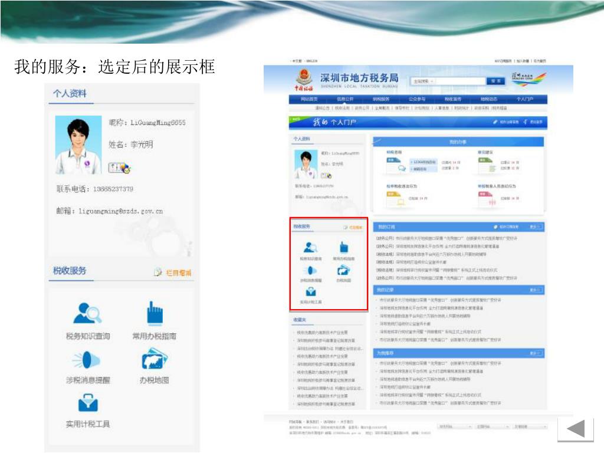Select the 收藏夹 section header on the website
This screenshot has height=453, width=604.
(x=300, y=320)
